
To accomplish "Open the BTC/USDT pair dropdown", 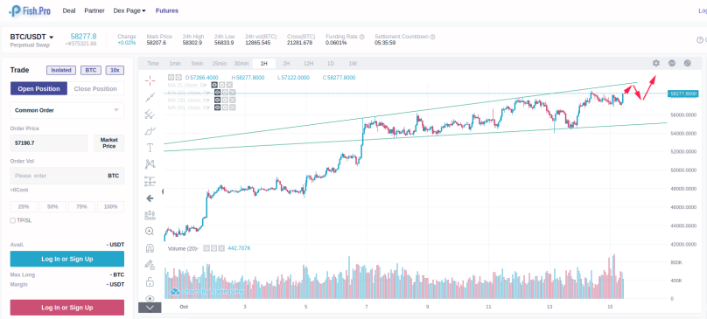I will (x=32, y=37).
